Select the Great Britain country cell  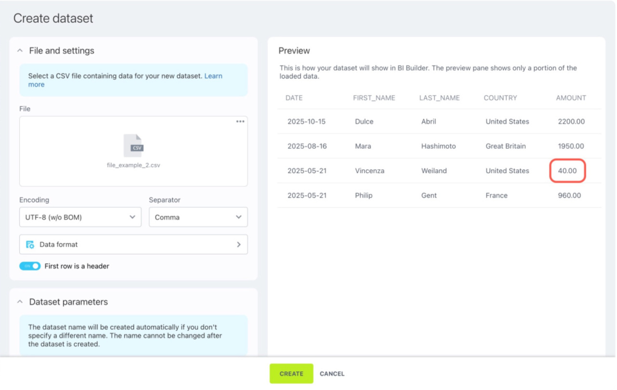(x=506, y=146)
